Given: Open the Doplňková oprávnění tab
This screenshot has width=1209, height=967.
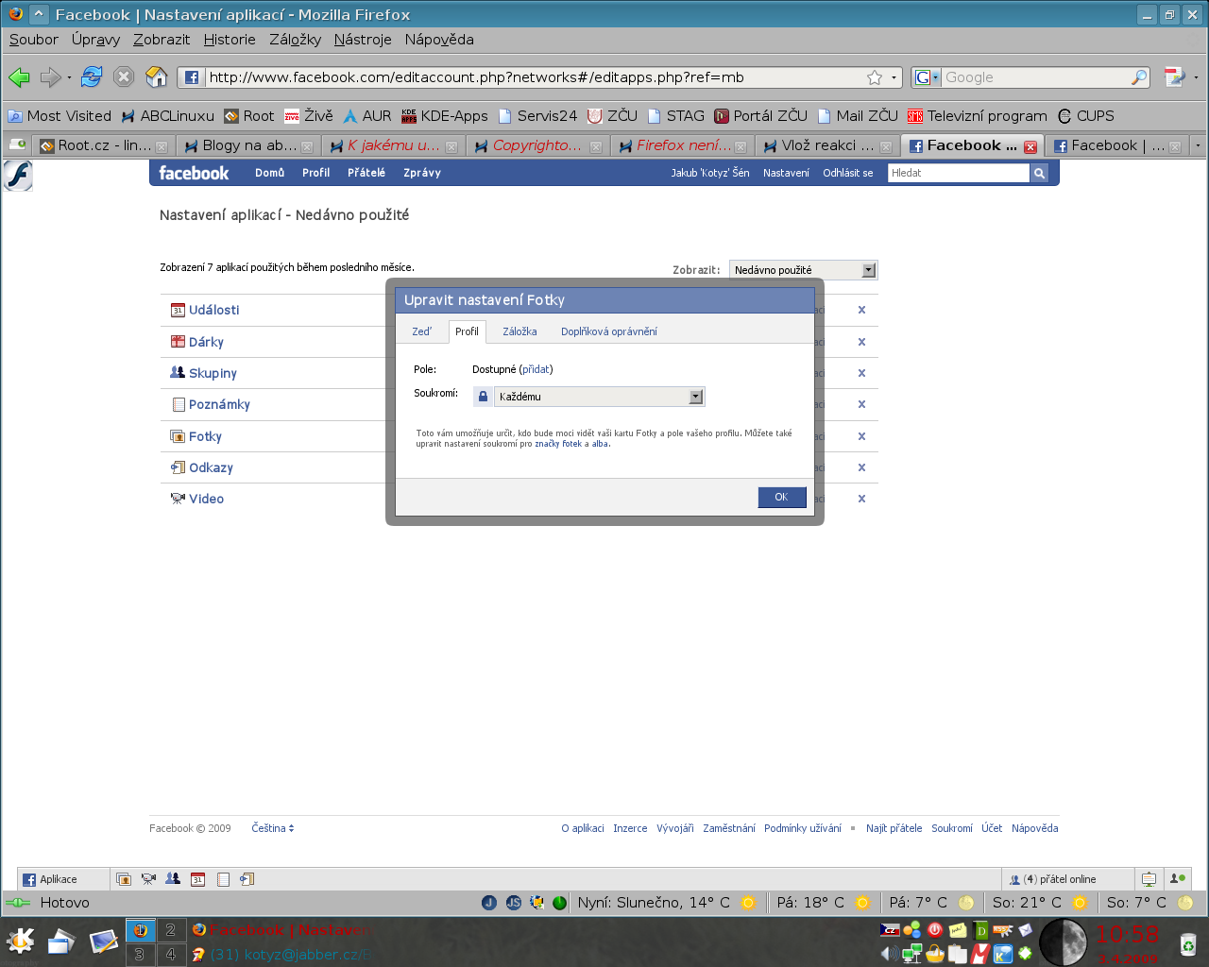Looking at the screenshot, I should (609, 331).
